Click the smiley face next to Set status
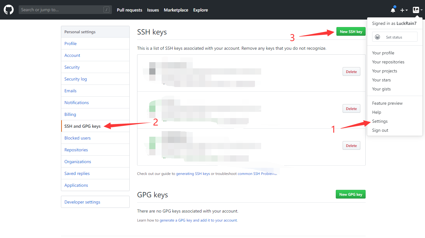 coord(377,37)
